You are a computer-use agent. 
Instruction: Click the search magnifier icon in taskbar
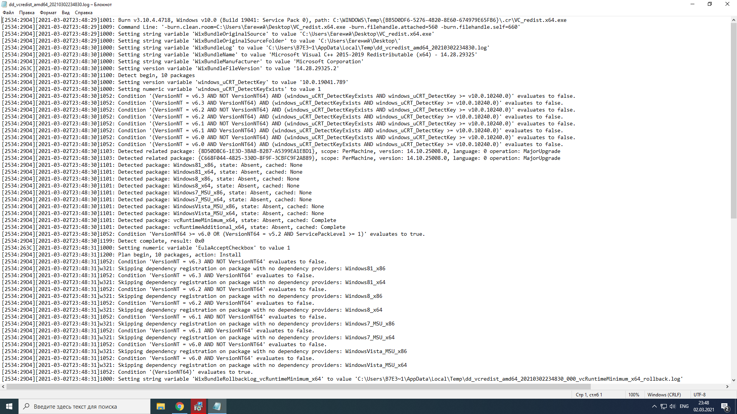coord(26,406)
